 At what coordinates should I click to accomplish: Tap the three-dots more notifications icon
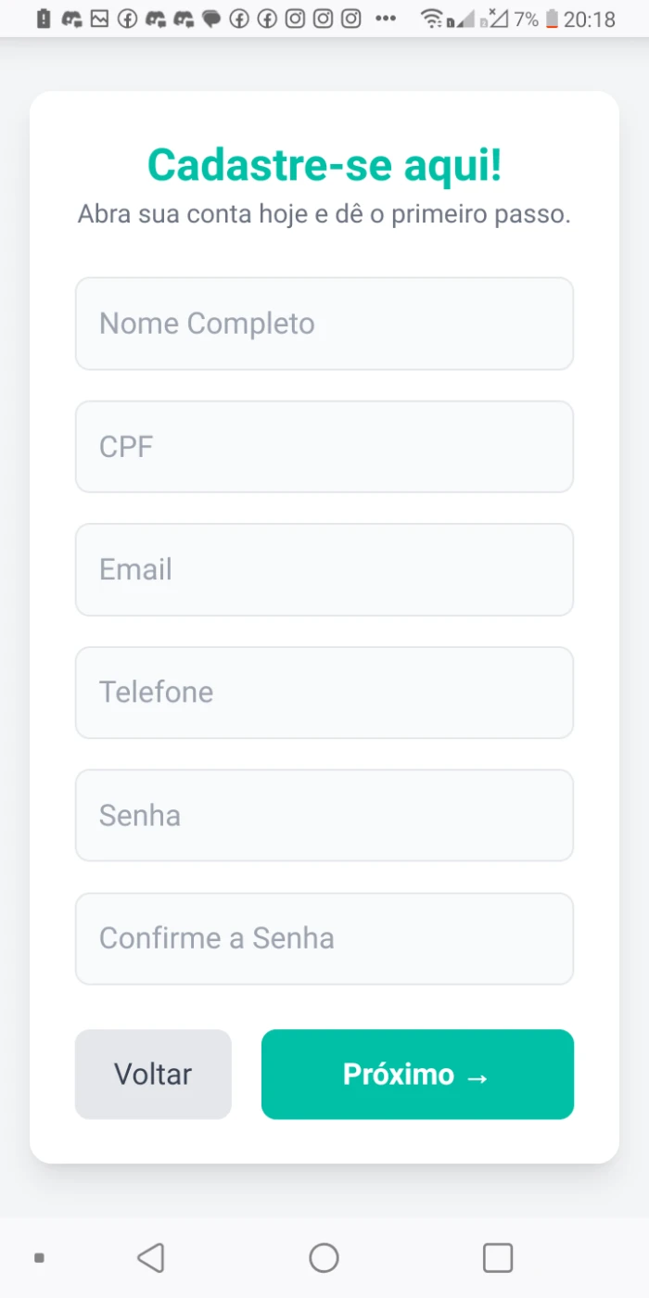tap(387, 19)
